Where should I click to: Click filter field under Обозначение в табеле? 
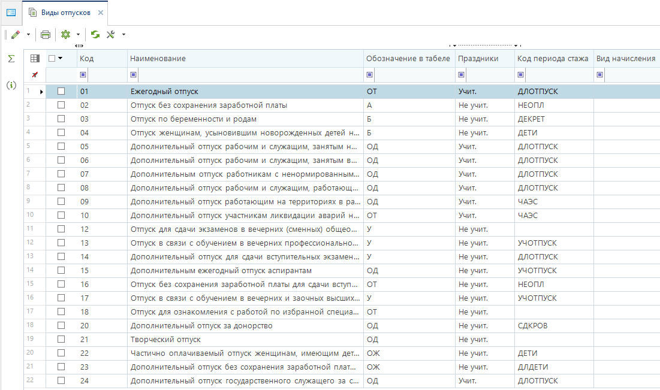414,75
